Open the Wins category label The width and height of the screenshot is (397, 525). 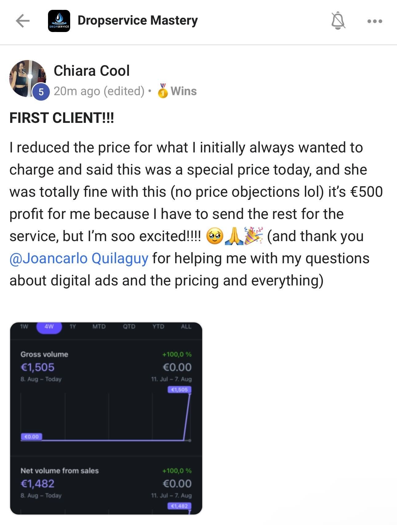point(183,91)
